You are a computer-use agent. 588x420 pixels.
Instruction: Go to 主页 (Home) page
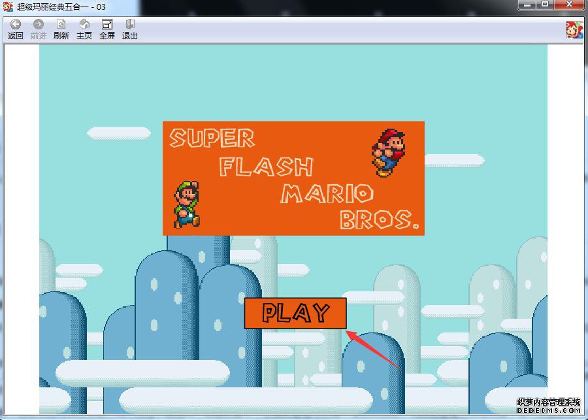(x=84, y=29)
